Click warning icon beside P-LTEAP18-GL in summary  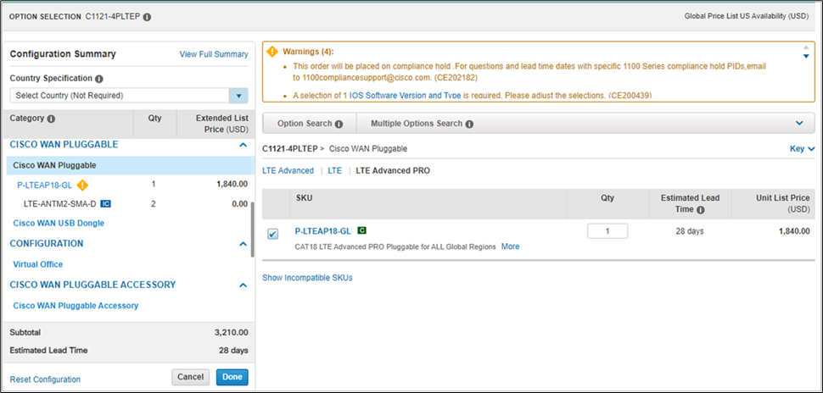tap(81, 185)
